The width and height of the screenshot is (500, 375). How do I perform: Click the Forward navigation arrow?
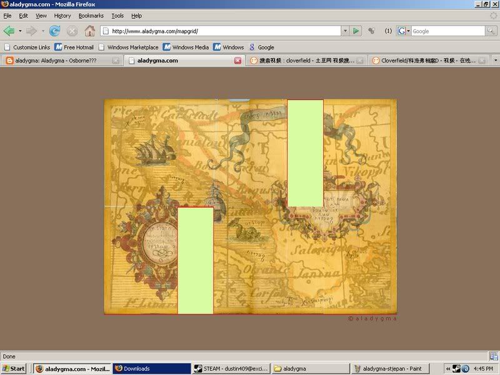pyautogui.click(x=31, y=31)
